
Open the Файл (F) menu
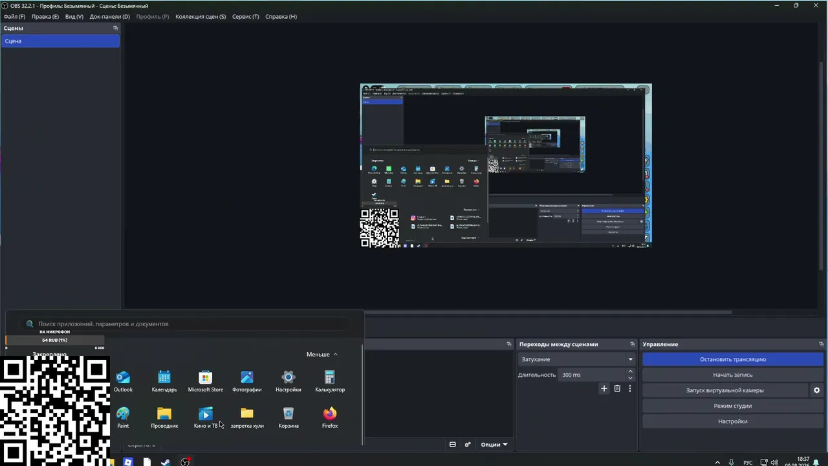click(14, 16)
